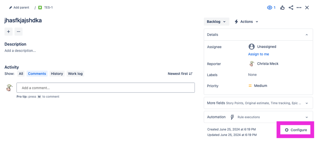Image resolution: width=316 pixels, height=141 pixels.
Task: Click the watch eye icon
Action: point(270,8)
